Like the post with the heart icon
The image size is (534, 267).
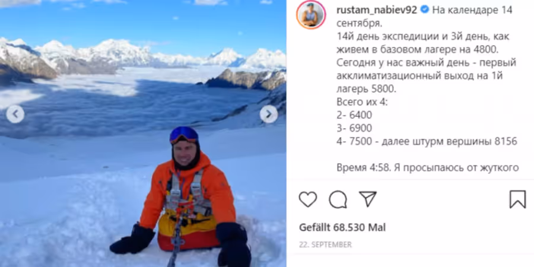(308, 199)
